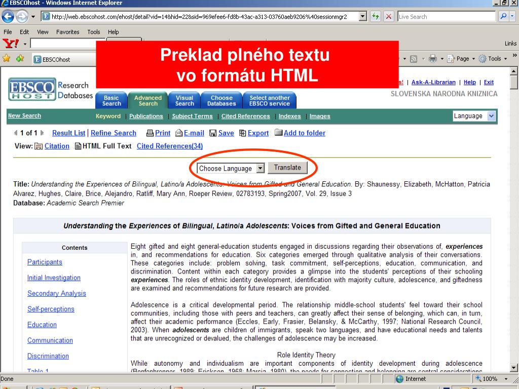Click the browser Back arrow button

pos(8,17)
